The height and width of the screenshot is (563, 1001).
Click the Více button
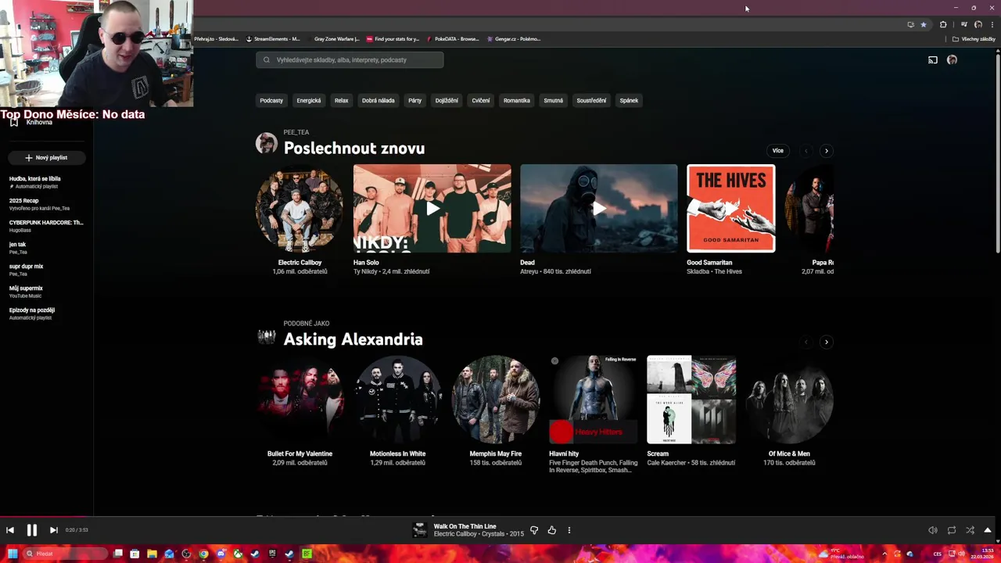[x=778, y=150]
